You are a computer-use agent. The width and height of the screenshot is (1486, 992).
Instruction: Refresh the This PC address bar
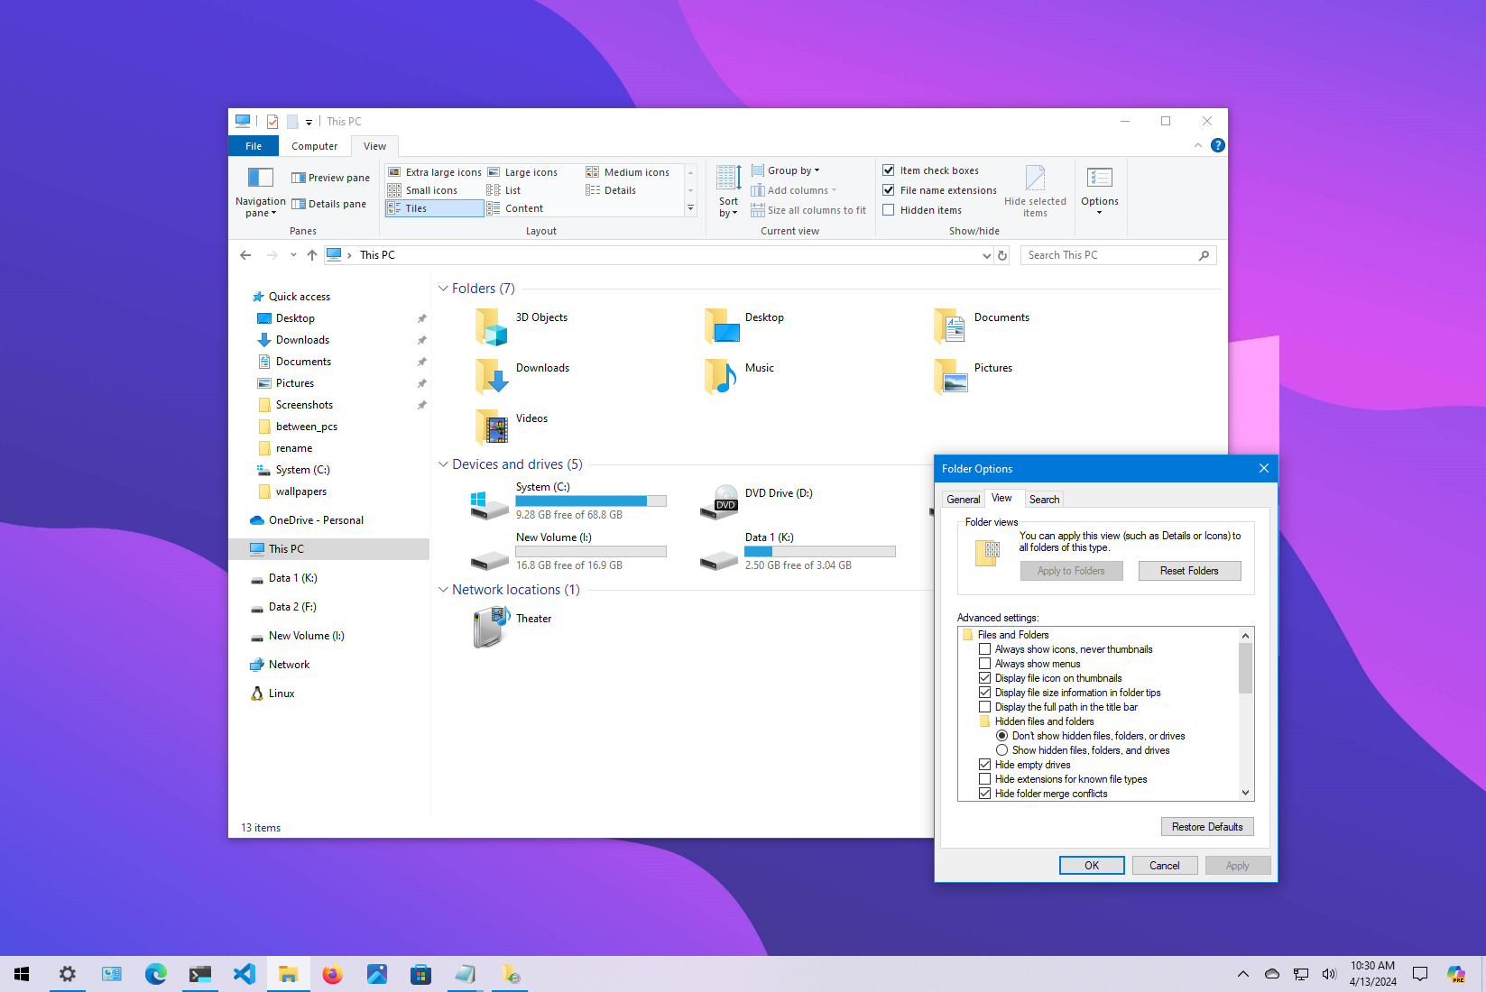(1001, 255)
